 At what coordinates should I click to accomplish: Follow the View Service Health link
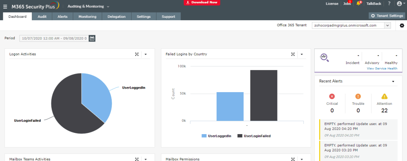coord(382,68)
